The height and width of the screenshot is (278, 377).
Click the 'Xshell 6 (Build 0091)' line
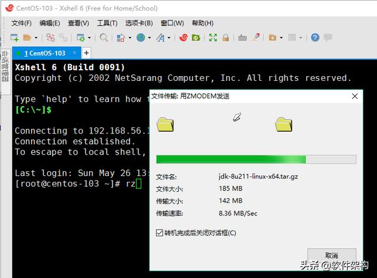[70, 67]
